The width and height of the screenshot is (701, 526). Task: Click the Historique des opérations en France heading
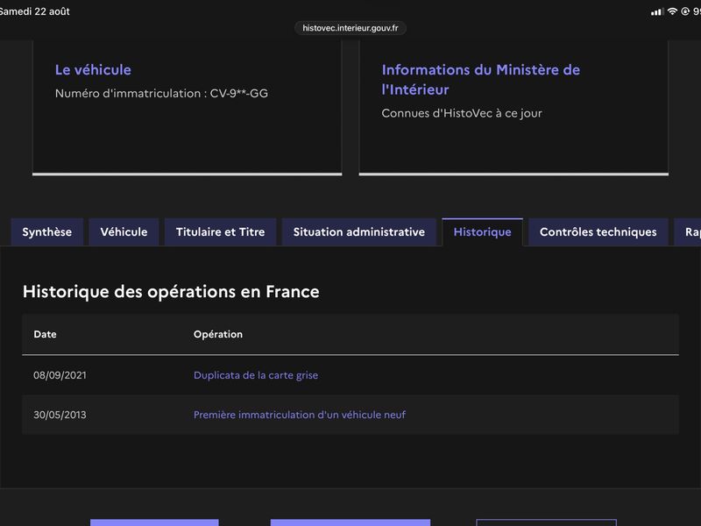coord(171,292)
